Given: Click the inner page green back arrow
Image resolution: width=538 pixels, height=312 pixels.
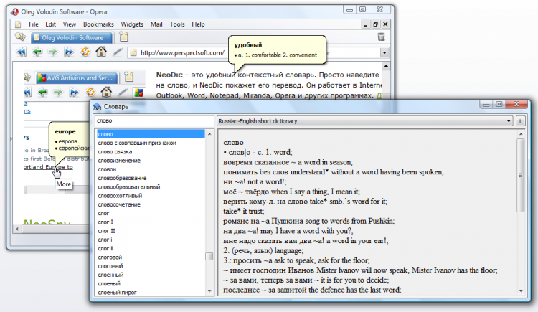Looking at the screenshot, I should coord(42,92).
